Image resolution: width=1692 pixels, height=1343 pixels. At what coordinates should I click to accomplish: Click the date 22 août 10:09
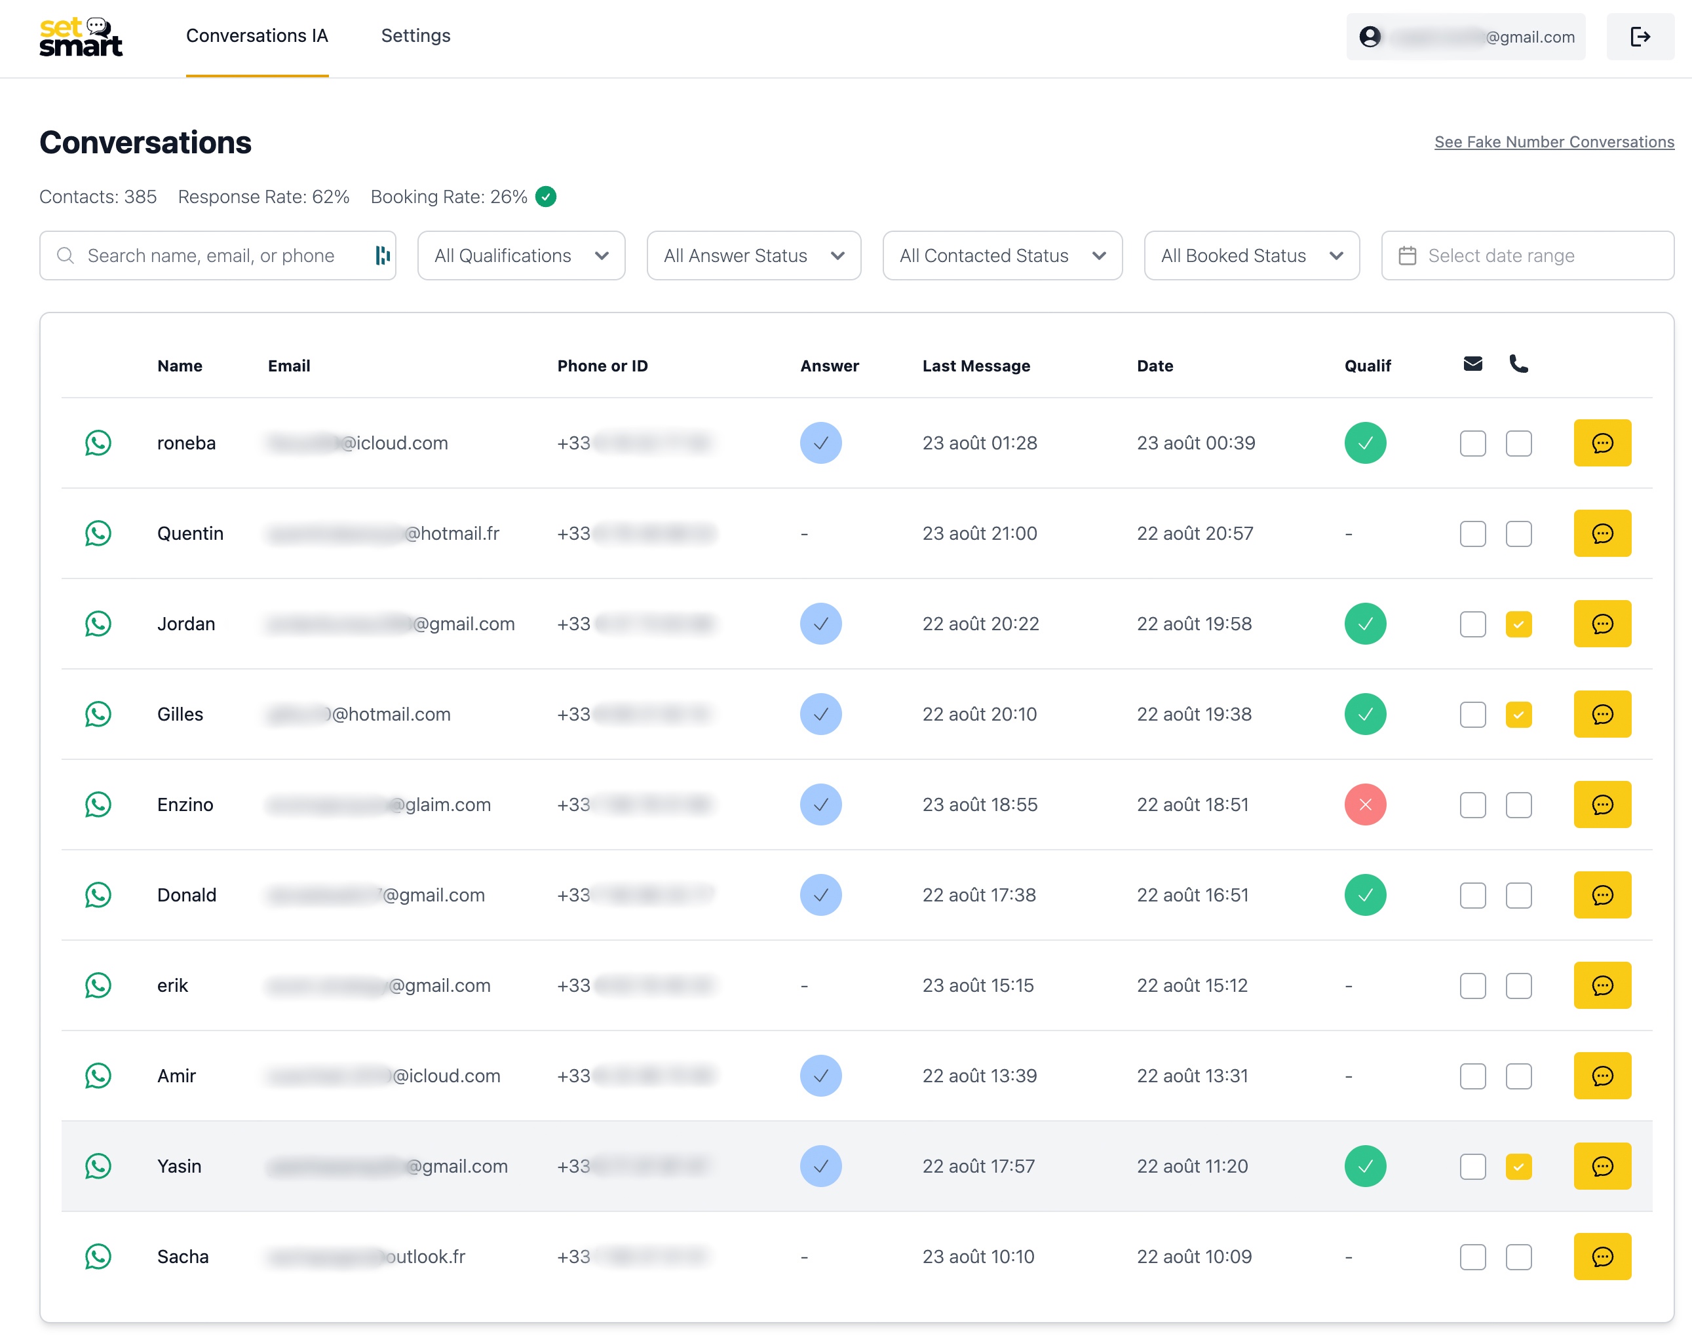click(1194, 1257)
